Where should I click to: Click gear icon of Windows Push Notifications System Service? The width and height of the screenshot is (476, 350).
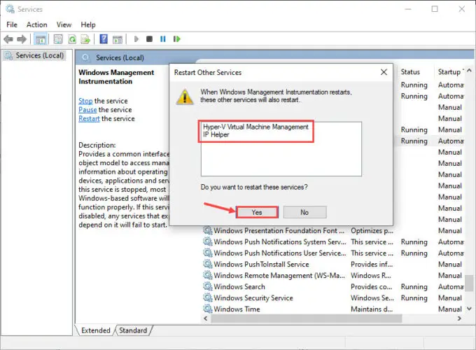click(208, 242)
